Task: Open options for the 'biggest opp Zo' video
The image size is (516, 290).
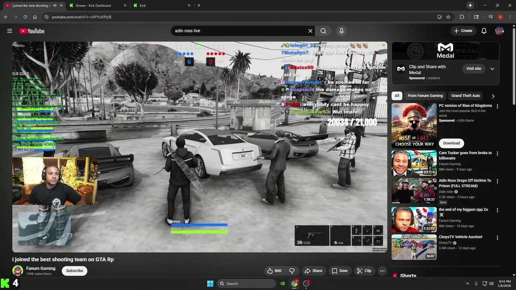Action: click(497, 210)
